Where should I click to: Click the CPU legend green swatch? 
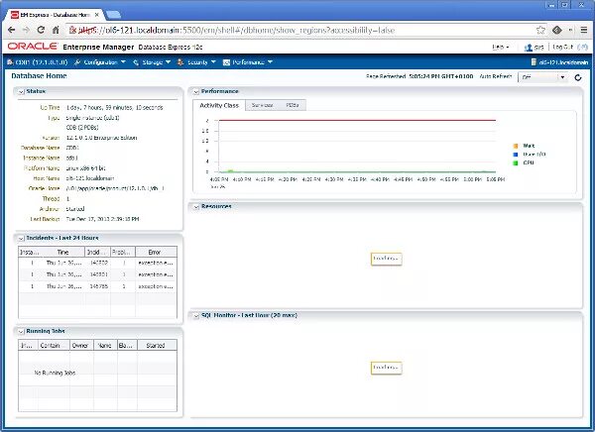[516, 163]
